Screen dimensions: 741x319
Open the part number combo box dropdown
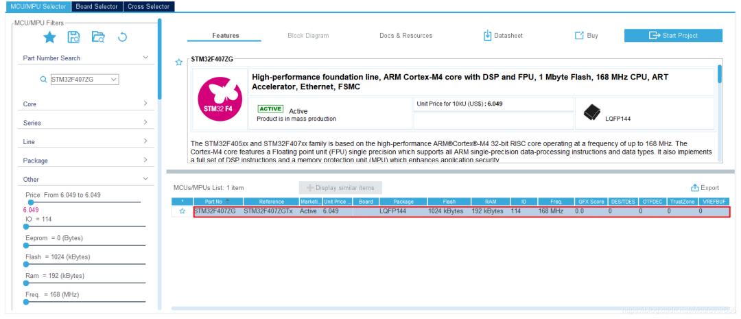[113, 80]
